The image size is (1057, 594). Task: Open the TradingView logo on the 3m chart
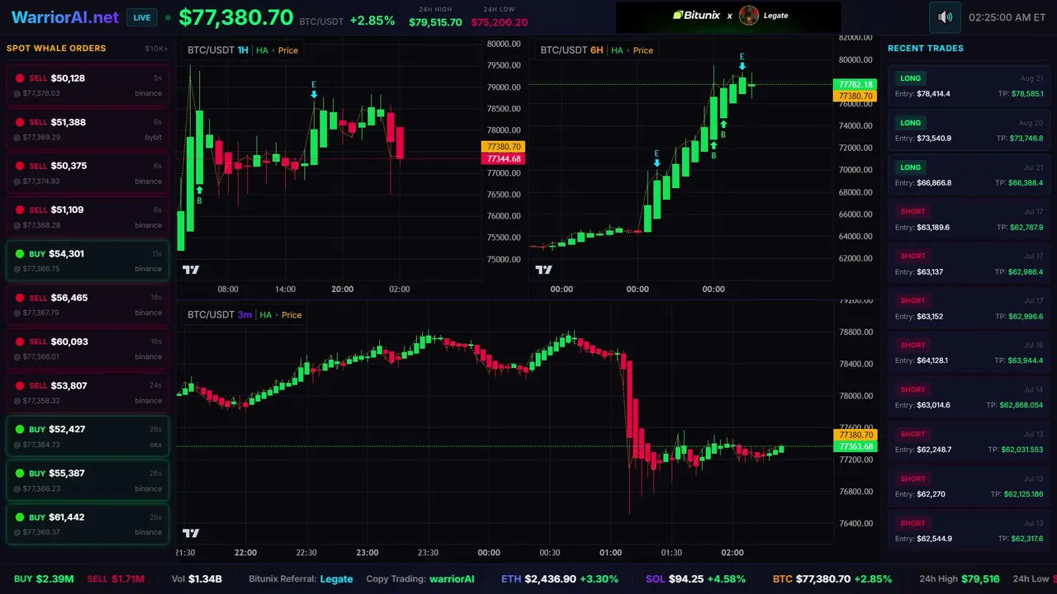click(191, 533)
